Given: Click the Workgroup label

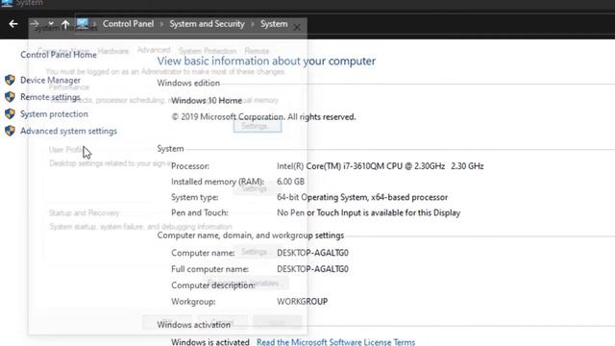Looking at the screenshot, I should 193,302.
